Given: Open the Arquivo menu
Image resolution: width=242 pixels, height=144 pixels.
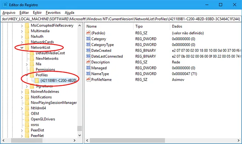Looking at the screenshot, I should 9,13.
